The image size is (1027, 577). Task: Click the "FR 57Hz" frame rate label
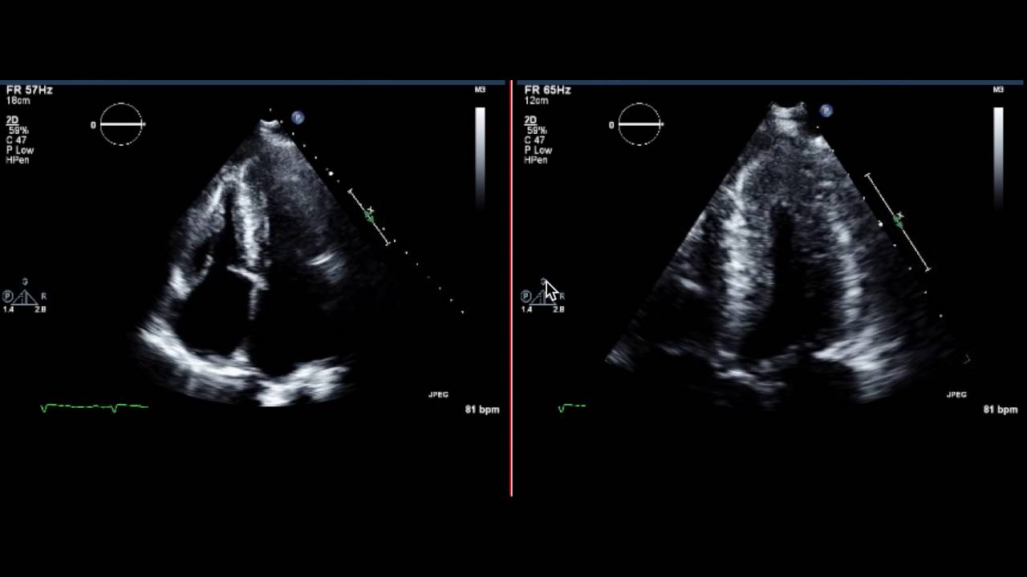(29, 90)
